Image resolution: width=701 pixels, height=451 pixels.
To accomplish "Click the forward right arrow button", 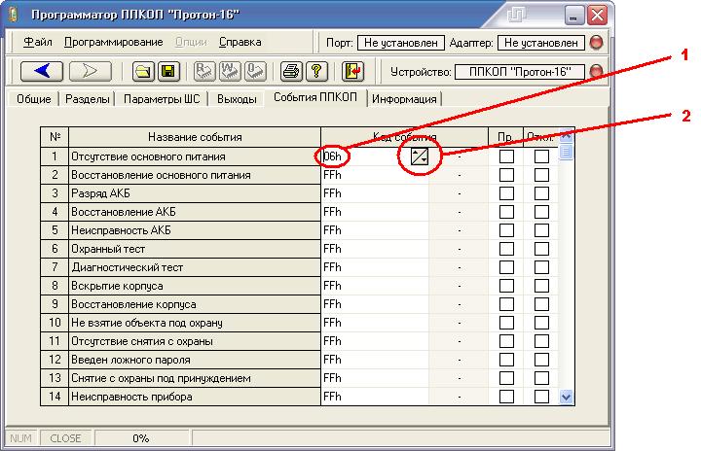I will coord(91,71).
